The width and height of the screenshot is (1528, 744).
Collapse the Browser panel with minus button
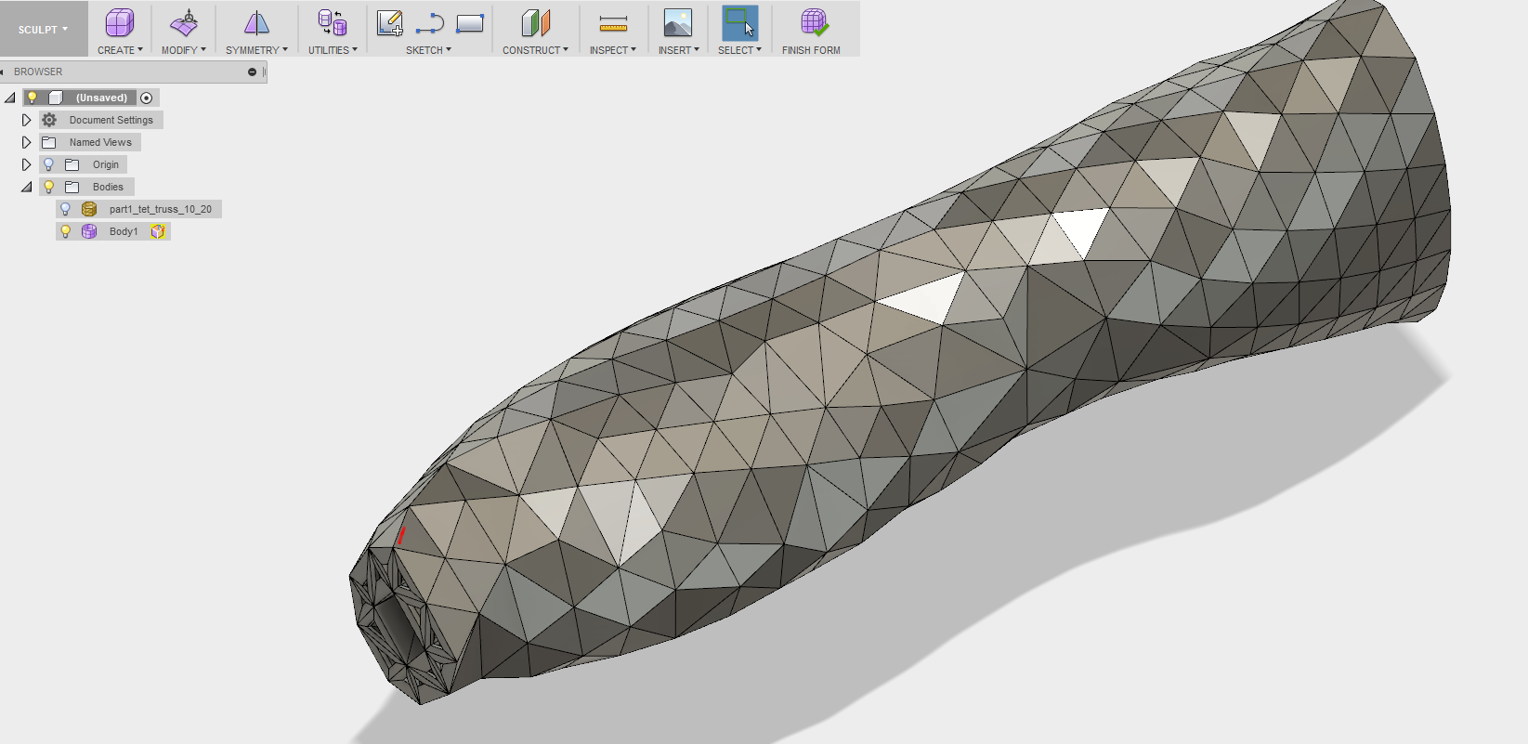click(252, 72)
